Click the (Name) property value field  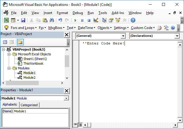(x=40, y=111)
